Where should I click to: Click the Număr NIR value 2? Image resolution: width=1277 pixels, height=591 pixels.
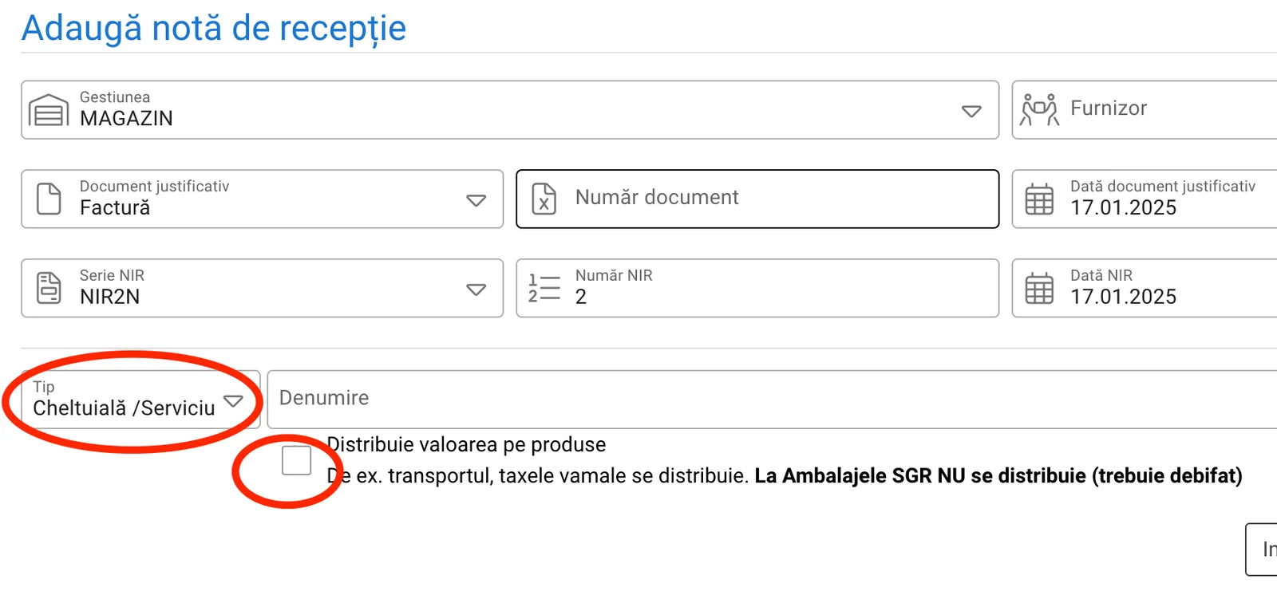581,297
